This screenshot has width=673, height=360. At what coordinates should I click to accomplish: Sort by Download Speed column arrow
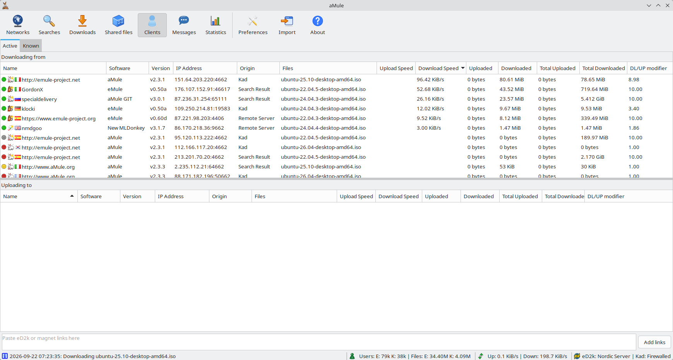462,68
